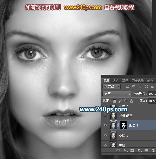Create new fill or adjustment layer

(x=139, y=150)
